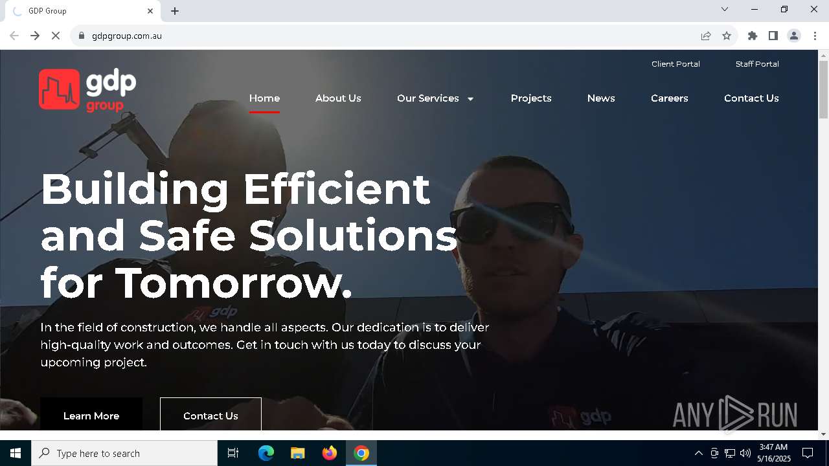829x466 pixels.
Task: Close the GDP Group tab
Action: point(150,11)
